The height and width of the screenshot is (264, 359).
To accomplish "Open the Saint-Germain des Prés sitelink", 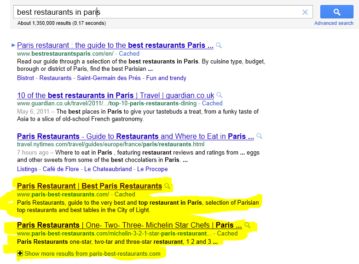I will tap(109, 78).
